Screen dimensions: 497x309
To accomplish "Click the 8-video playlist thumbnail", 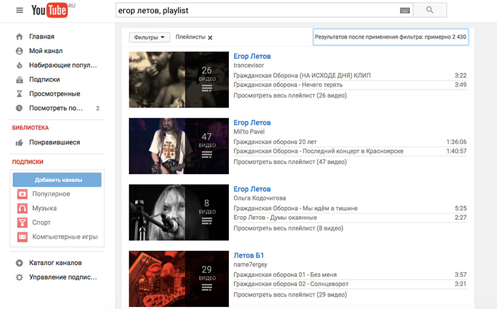I will [x=179, y=212].
